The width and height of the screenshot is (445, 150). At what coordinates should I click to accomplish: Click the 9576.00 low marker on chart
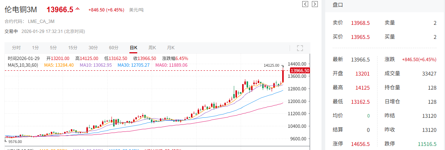pos(15,141)
